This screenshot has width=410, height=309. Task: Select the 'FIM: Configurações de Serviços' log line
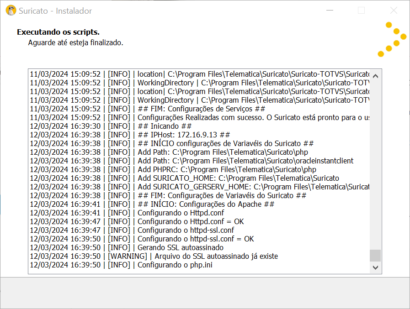click(148, 109)
